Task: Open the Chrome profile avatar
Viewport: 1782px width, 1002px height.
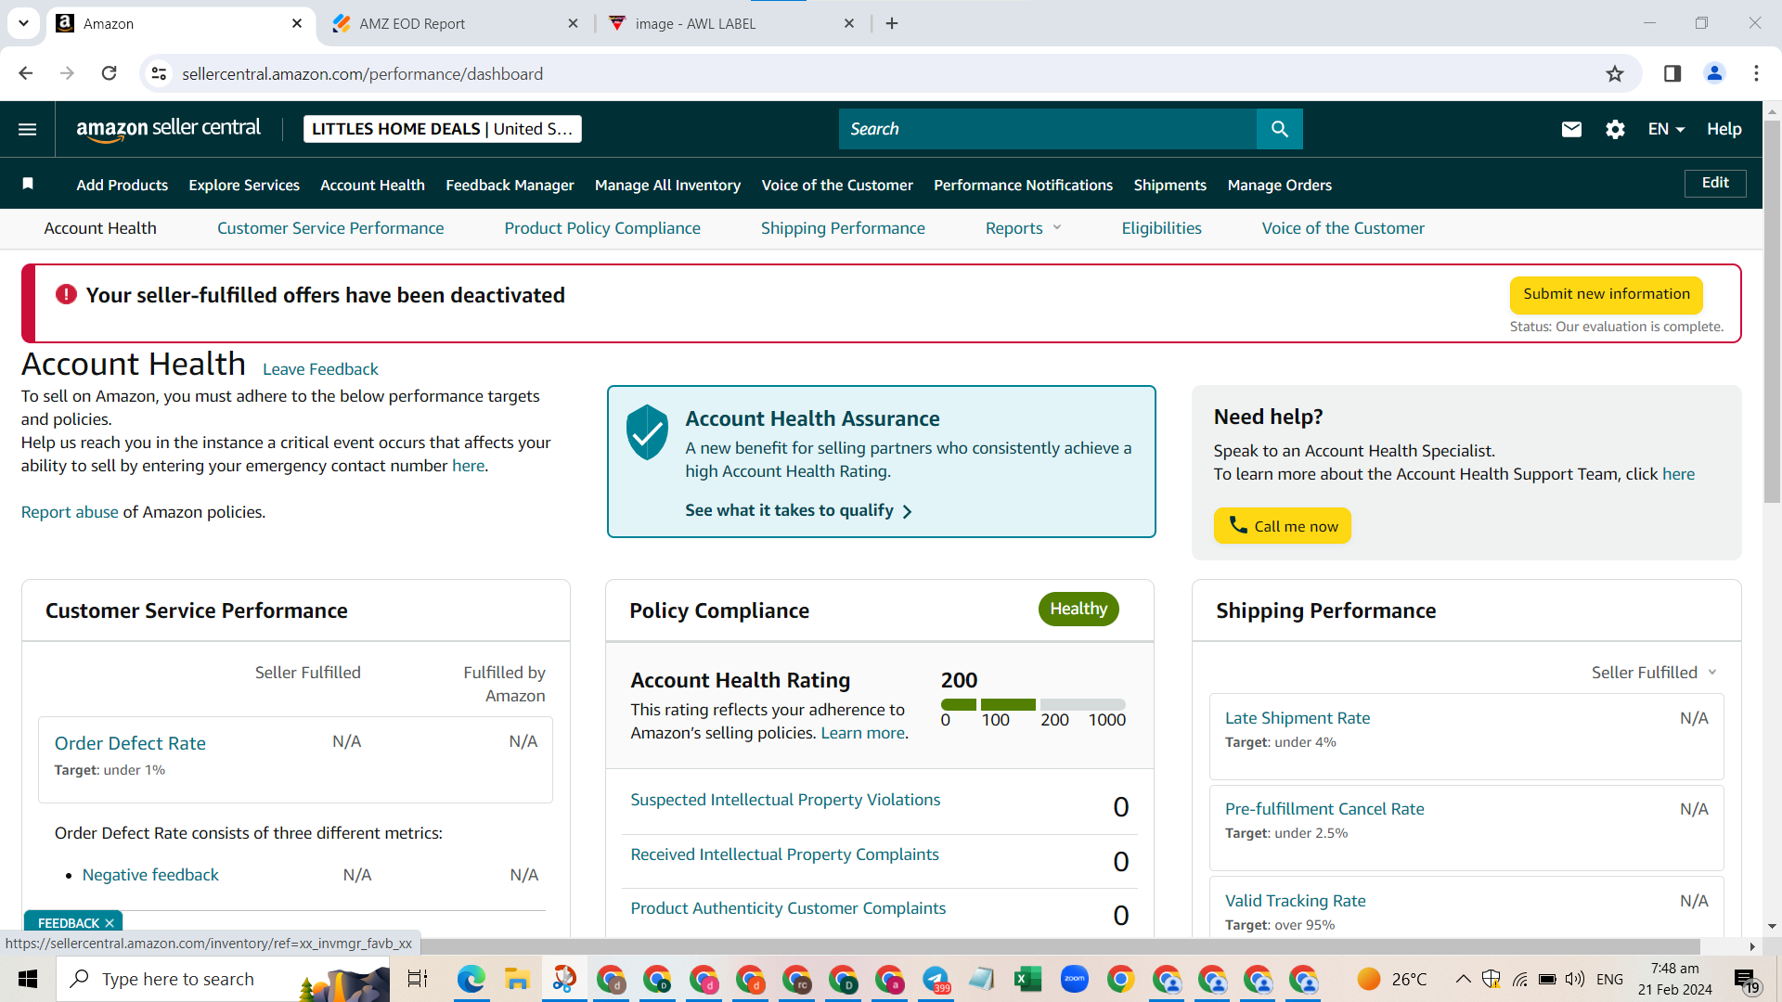Action: pyautogui.click(x=1714, y=73)
